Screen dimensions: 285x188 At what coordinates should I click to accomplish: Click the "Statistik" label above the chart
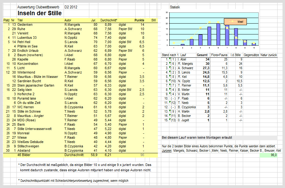(x=175, y=7)
